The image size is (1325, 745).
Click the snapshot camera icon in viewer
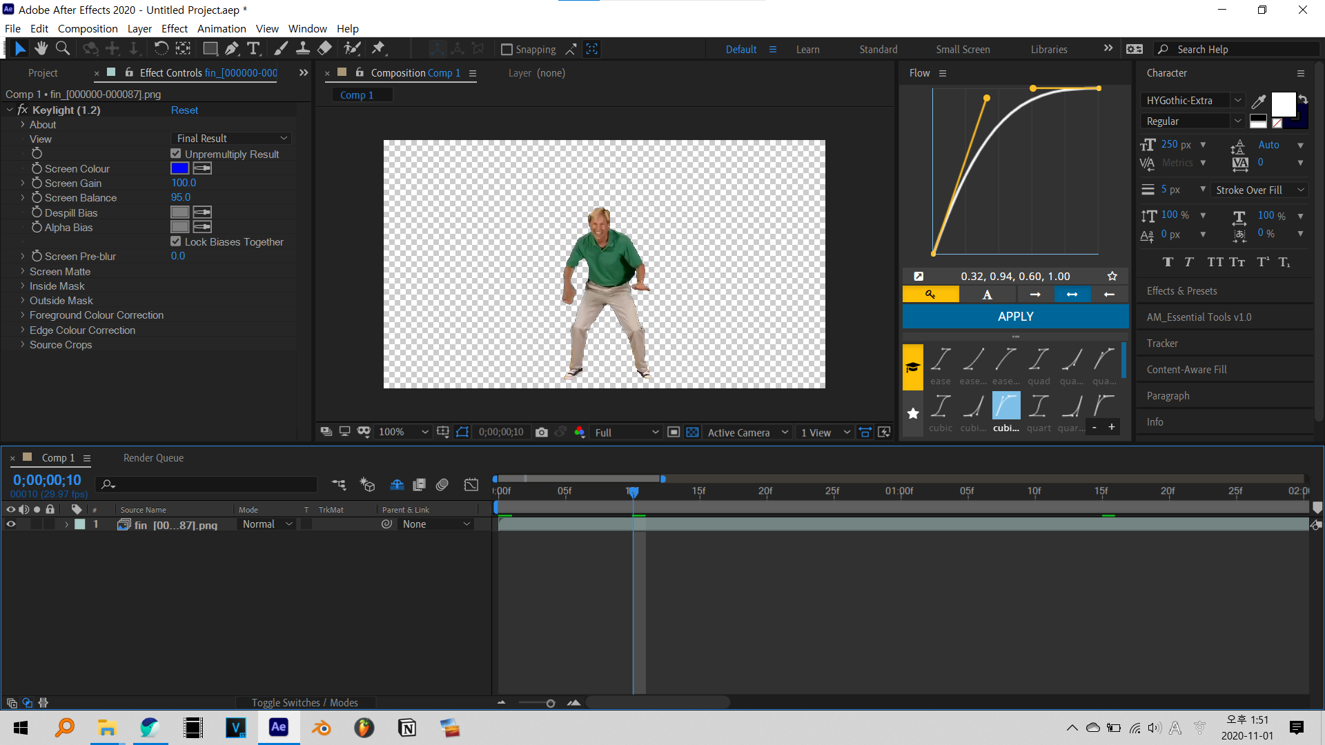point(542,433)
